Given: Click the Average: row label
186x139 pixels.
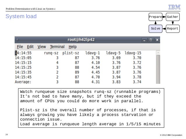Looking at the screenshot, I should click(23, 82).
